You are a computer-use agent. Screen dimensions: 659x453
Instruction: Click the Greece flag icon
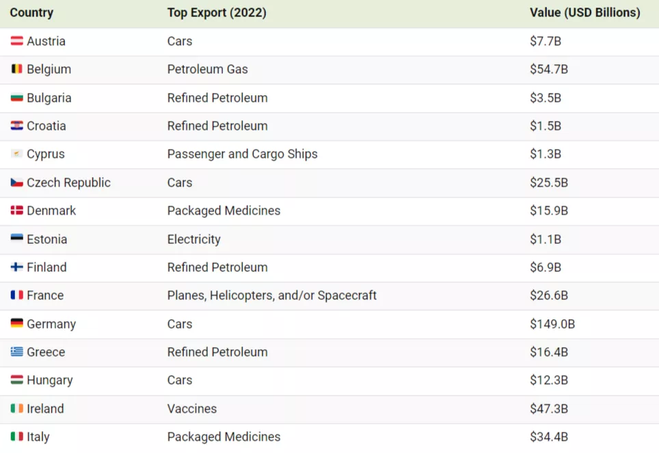[x=17, y=352]
